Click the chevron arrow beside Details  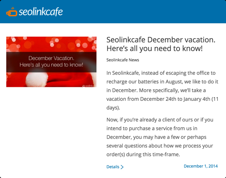click(122, 167)
